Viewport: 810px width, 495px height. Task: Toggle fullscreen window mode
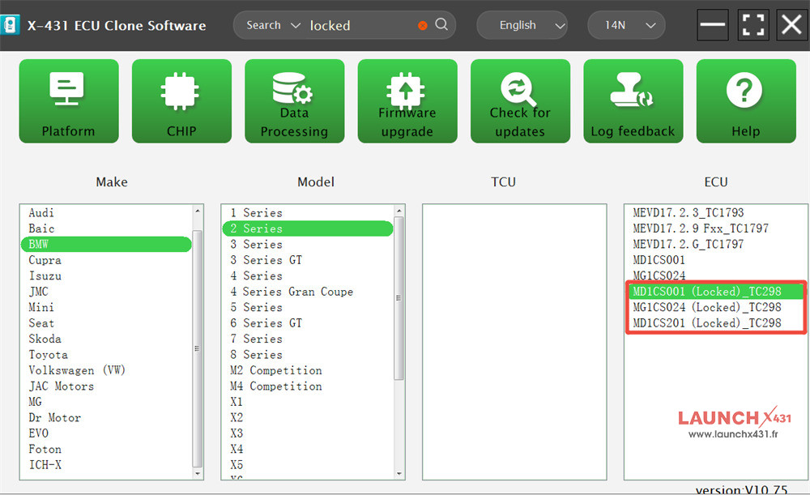(x=752, y=25)
